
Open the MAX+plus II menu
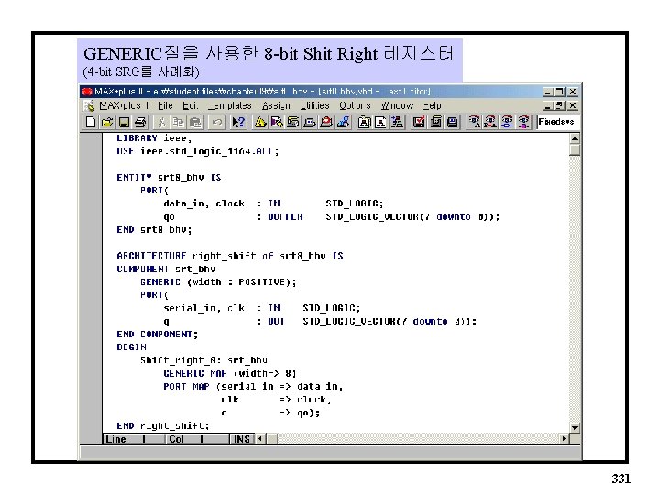click(x=124, y=105)
